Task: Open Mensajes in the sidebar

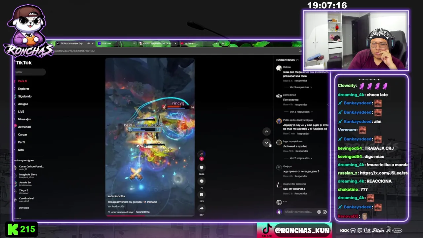Action: pyautogui.click(x=24, y=119)
